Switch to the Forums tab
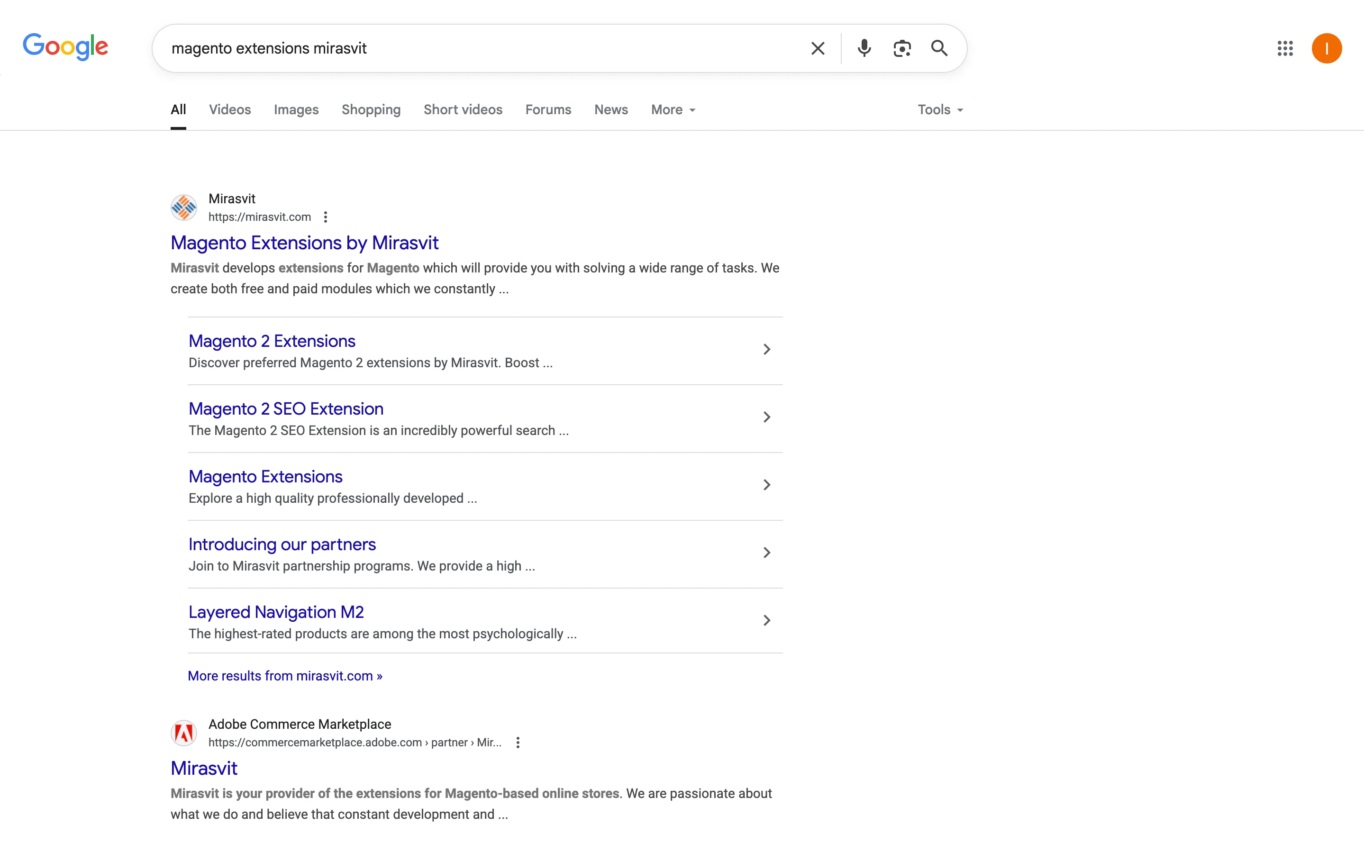Viewport: 1364px width, 852px height. (x=548, y=110)
